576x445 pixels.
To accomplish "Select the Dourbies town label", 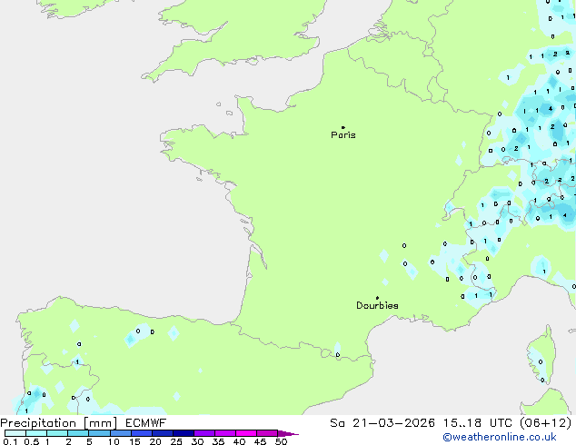I will tap(377, 306).
